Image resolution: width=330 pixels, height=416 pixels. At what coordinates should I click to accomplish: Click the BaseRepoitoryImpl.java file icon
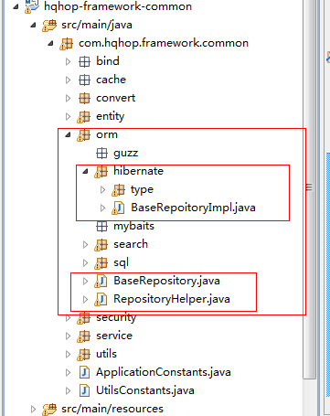tap(118, 208)
